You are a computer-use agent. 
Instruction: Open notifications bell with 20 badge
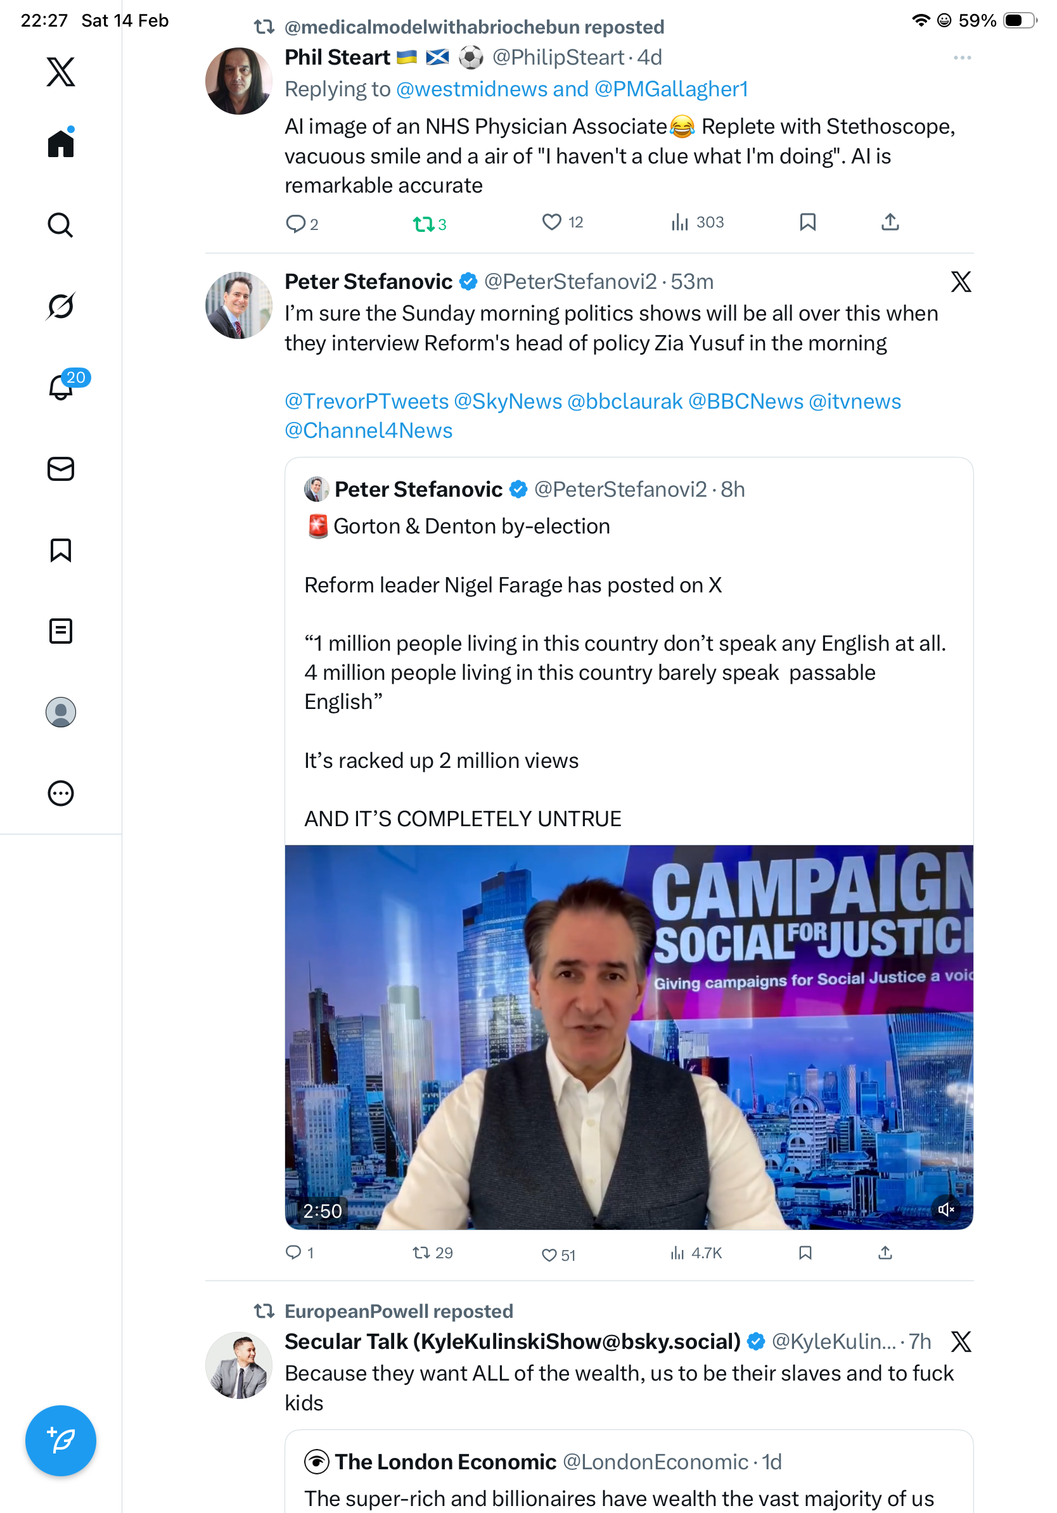(x=62, y=387)
